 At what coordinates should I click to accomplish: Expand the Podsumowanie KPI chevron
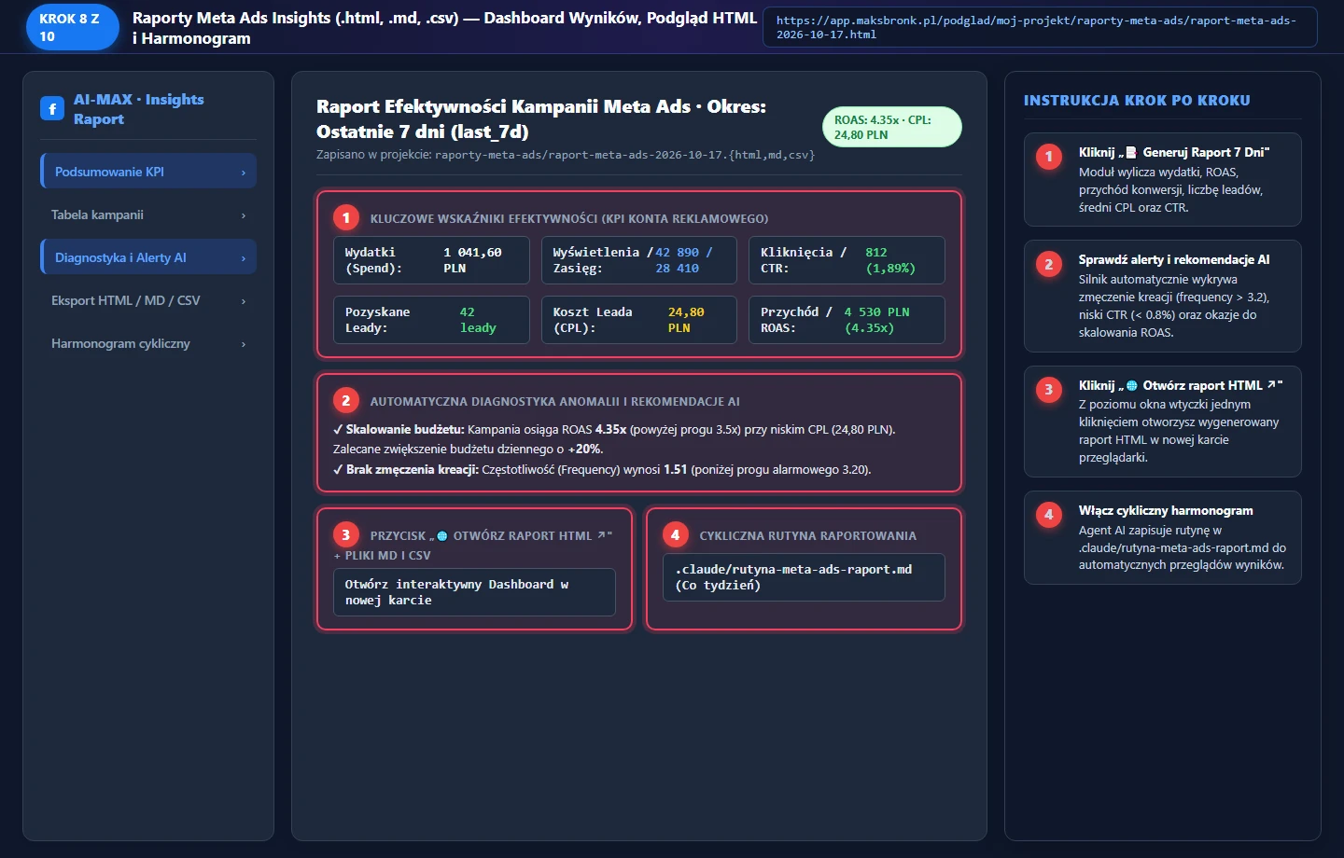point(244,173)
